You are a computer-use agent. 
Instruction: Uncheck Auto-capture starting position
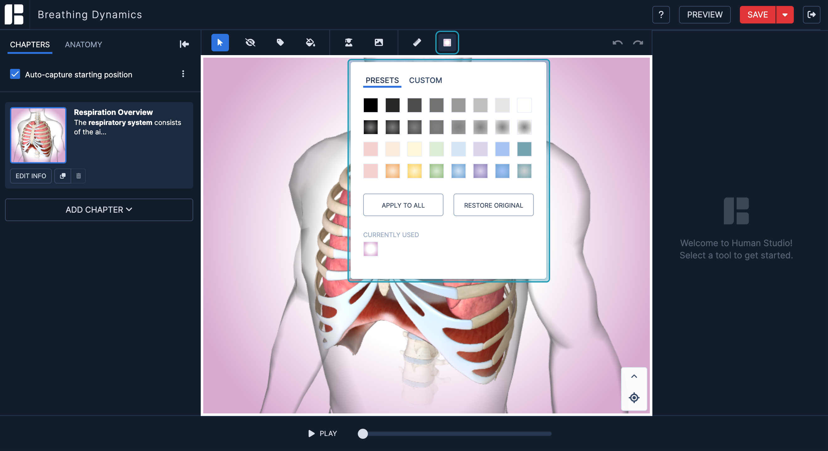[x=15, y=74]
